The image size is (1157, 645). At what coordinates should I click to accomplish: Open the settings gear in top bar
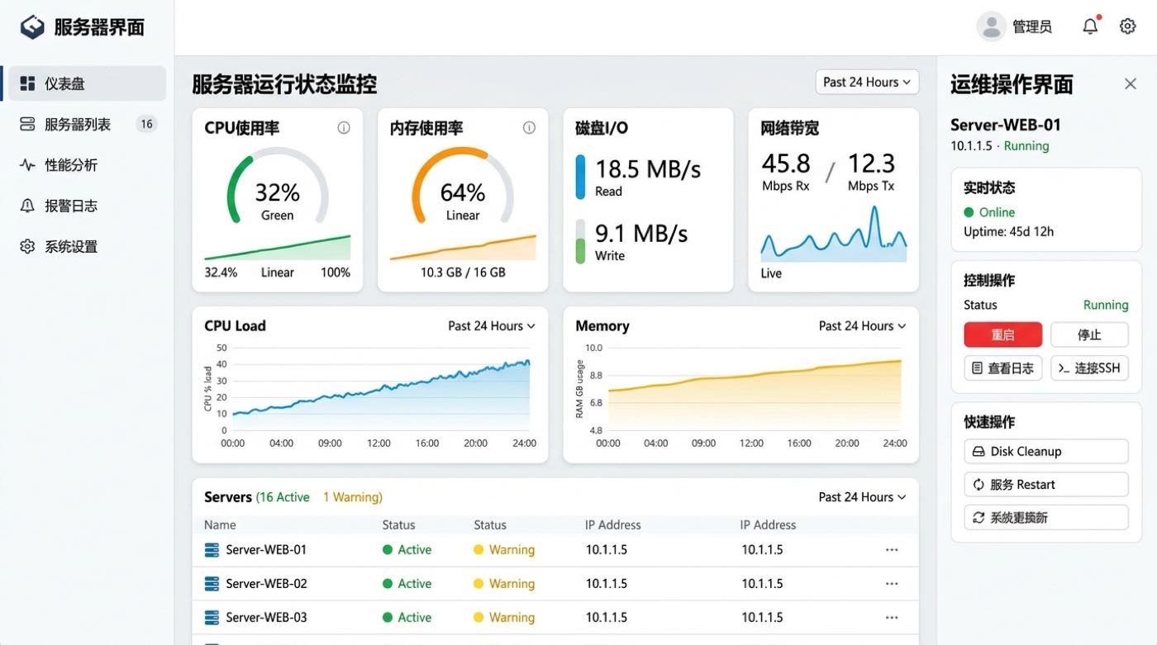pyautogui.click(x=1127, y=26)
